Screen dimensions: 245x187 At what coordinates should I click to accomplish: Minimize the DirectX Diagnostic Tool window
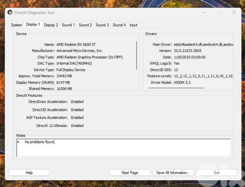click(x=204, y=12)
